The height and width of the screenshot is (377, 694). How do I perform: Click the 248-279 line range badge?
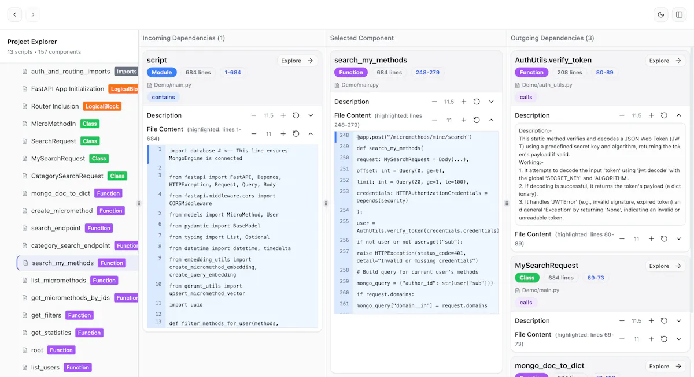pos(427,73)
